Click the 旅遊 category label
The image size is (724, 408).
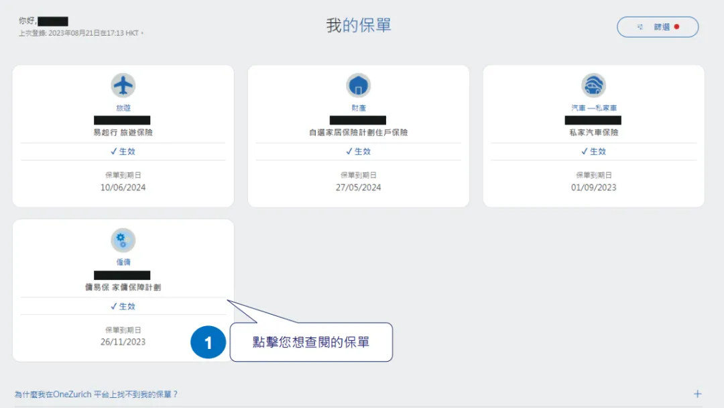pyautogui.click(x=123, y=107)
